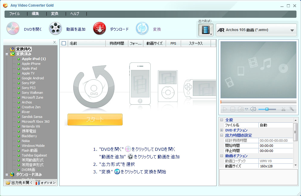Viewport: 301px width, 196px height.
Task: Click the snapshot camera icon
Action: [240, 109]
